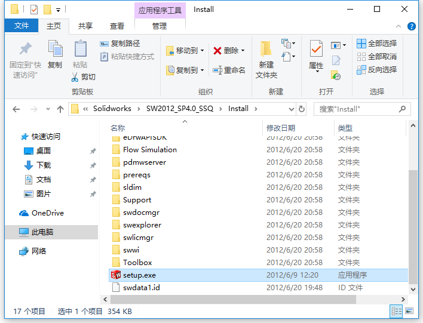Viewport: 423px width, 323px height.
Task: Open the Properties (属性) dropdown arrow
Action: click(317, 72)
